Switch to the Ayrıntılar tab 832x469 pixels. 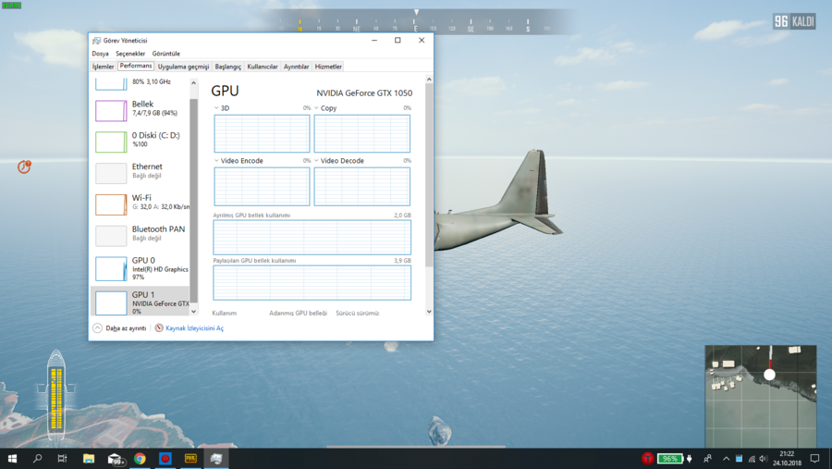coord(296,67)
